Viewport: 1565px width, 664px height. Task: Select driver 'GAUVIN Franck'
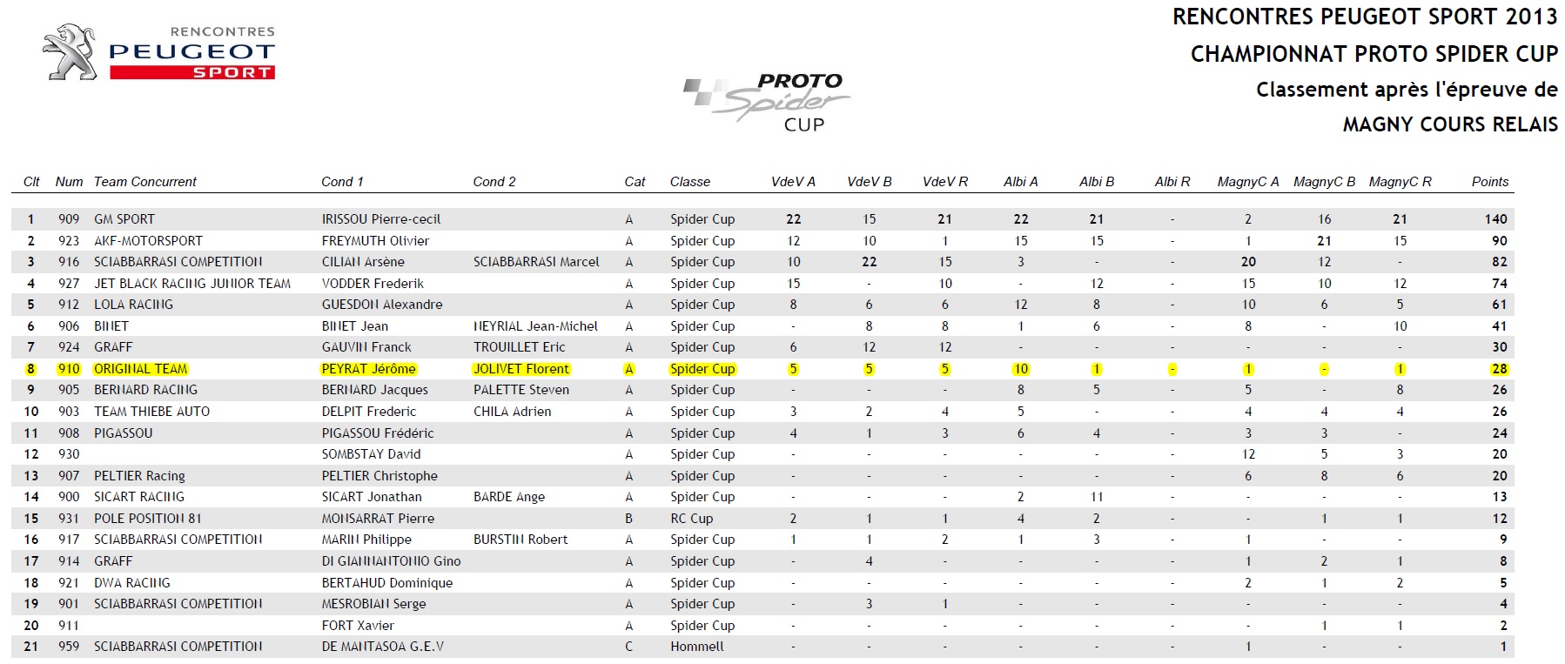(366, 347)
